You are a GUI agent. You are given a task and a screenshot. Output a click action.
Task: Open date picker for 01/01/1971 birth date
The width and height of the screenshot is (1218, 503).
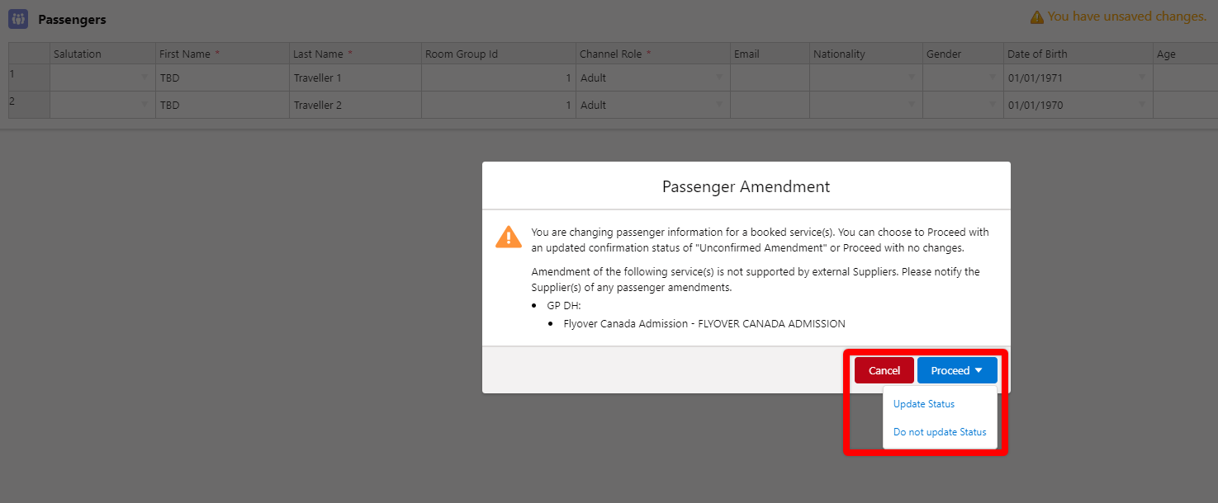point(1142,78)
